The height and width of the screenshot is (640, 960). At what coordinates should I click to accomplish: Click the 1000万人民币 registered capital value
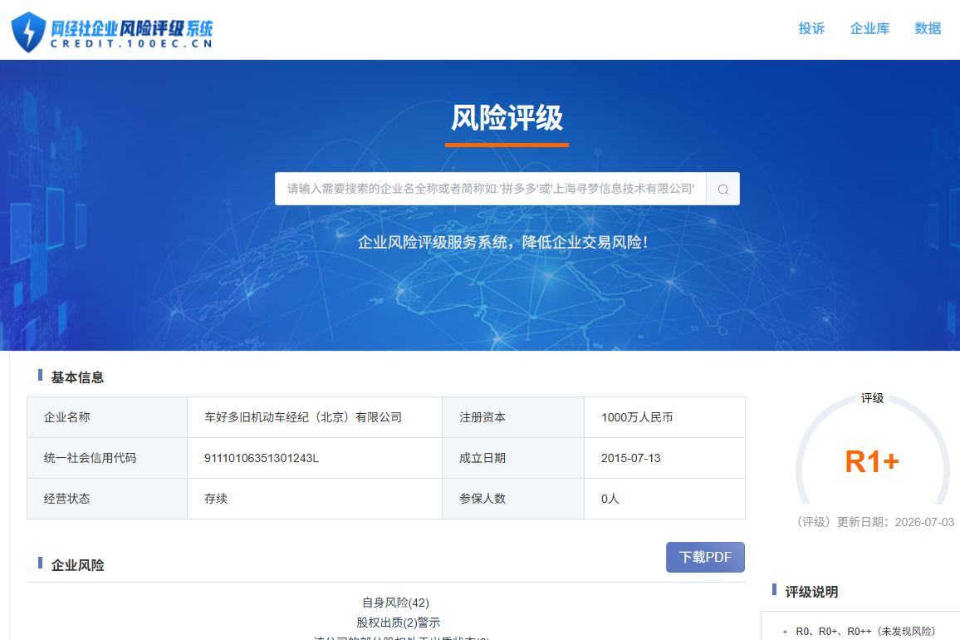tap(637, 417)
